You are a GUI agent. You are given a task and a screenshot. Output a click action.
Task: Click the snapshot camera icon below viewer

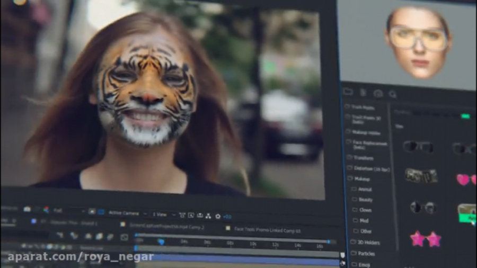(x=27, y=210)
